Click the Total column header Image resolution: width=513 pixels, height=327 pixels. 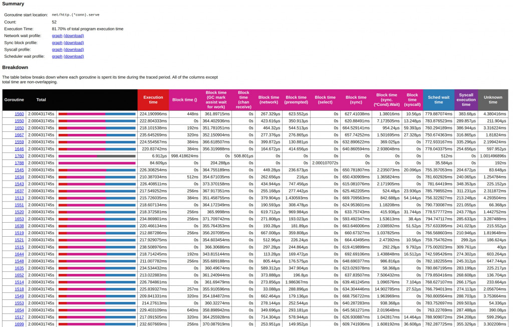pyautogui.click(x=41, y=100)
